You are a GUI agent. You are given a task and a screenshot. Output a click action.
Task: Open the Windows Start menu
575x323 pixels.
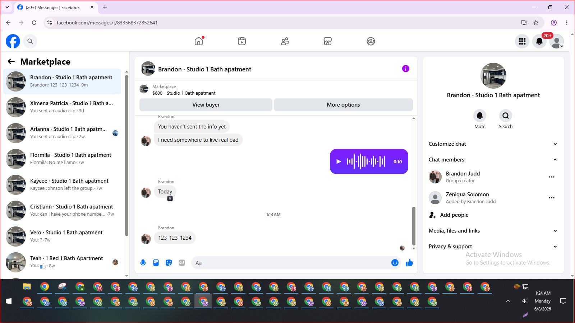(x=9, y=301)
